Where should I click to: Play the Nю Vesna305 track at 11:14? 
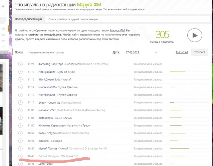coord(20,87)
